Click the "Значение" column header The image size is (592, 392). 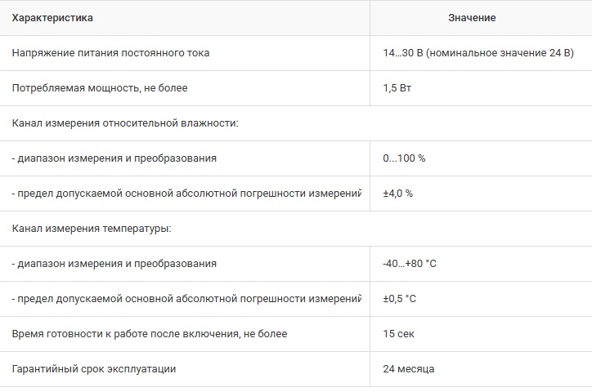pyautogui.click(x=472, y=17)
